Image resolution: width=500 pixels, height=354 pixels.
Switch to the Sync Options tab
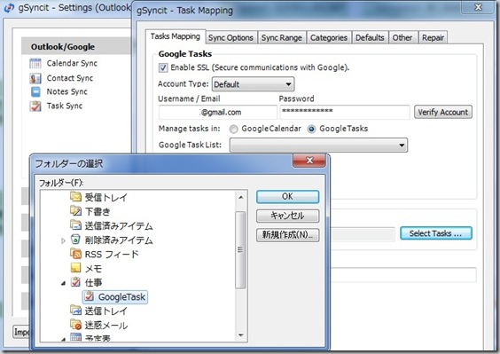pyautogui.click(x=230, y=37)
